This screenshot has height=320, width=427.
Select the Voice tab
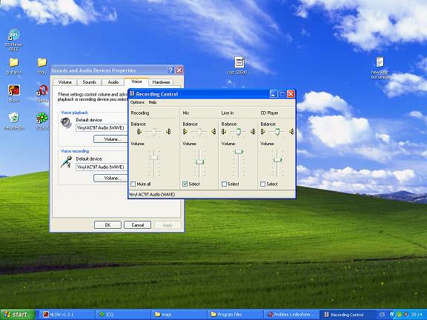(x=136, y=81)
